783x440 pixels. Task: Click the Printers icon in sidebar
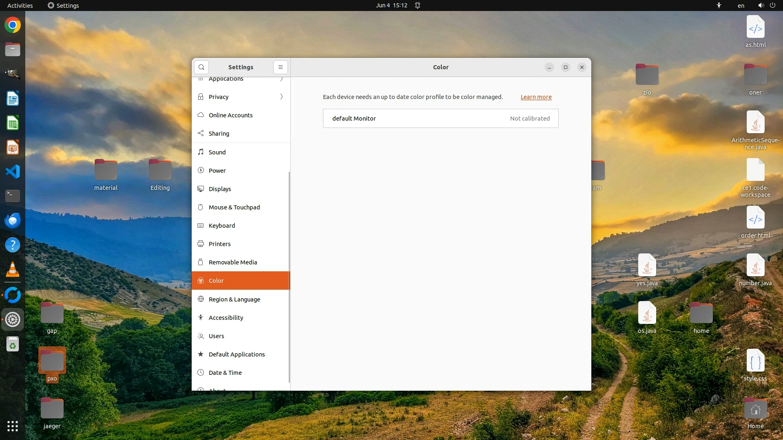[201, 244]
